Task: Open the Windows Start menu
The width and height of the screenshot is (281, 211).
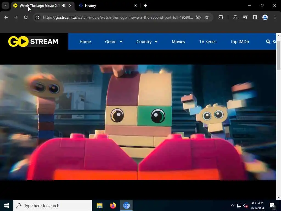Action: pyautogui.click(x=7, y=206)
